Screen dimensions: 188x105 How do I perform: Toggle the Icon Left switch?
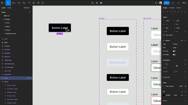174,51
